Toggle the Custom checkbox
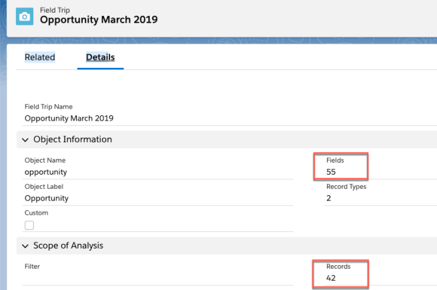This screenshot has width=437, height=290. coord(29,225)
